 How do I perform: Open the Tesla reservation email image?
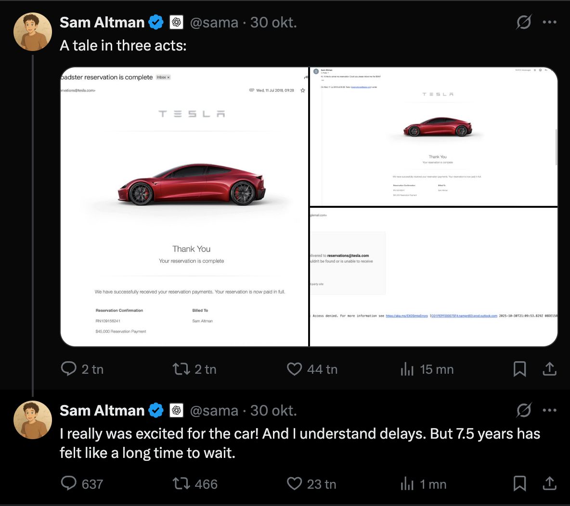tap(184, 207)
